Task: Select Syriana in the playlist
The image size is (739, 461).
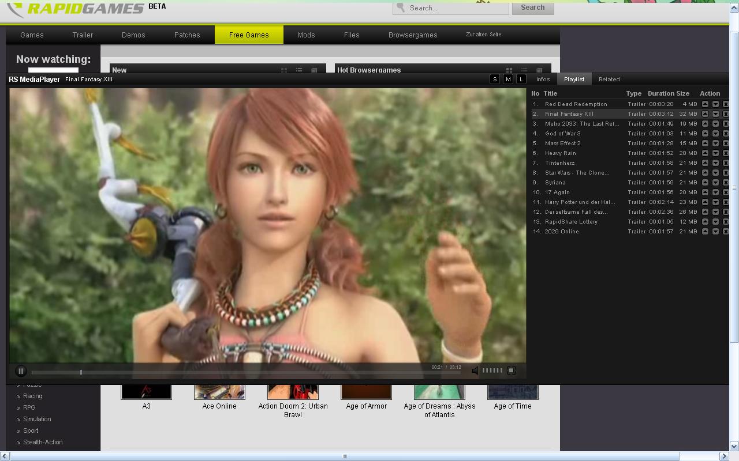Action: [x=555, y=183]
